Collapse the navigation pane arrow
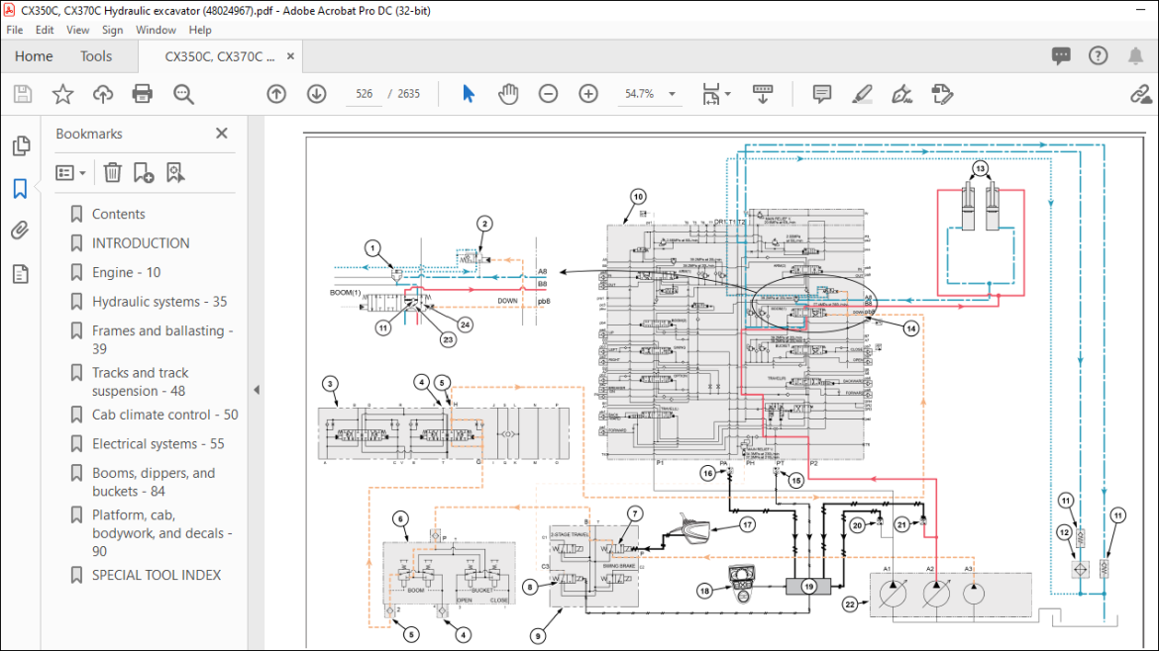1159x651 pixels. click(257, 390)
